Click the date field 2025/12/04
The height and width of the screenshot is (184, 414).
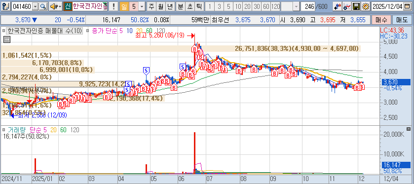387,6
